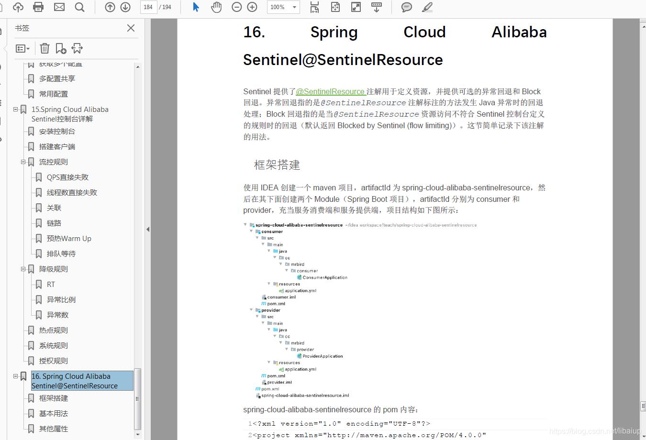Open bookmark options list dropdown
646x440 pixels.
click(22, 48)
